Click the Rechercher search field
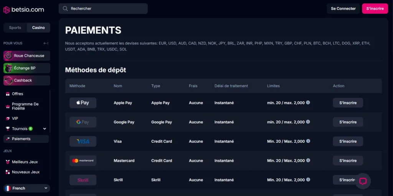The width and height of the screenshot is (393, 196). 103,8
